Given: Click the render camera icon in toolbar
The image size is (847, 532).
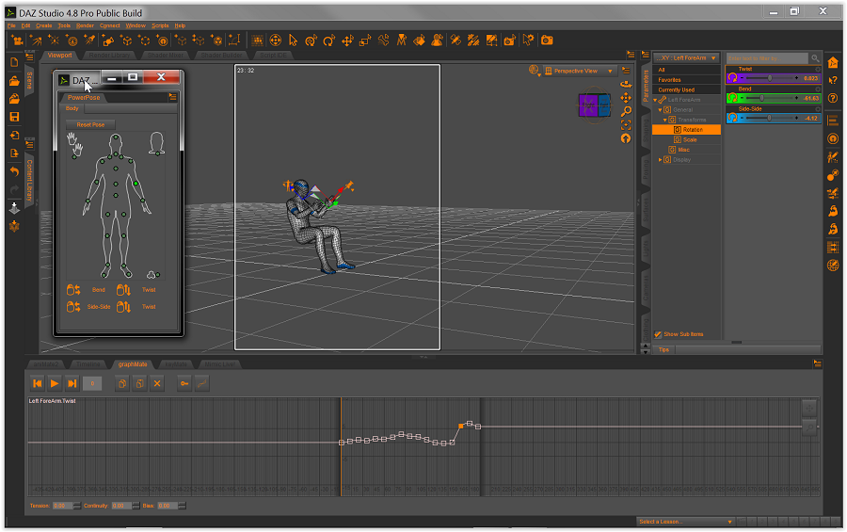Looking at the screenshot, I should [x=547, y=40].
